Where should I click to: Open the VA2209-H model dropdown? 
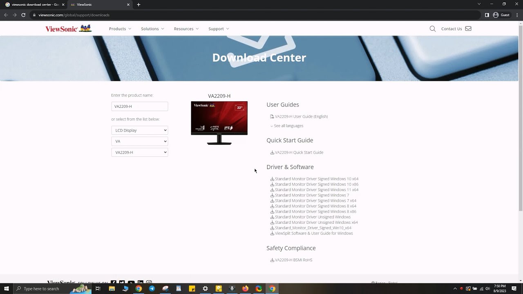pos(139,152)
